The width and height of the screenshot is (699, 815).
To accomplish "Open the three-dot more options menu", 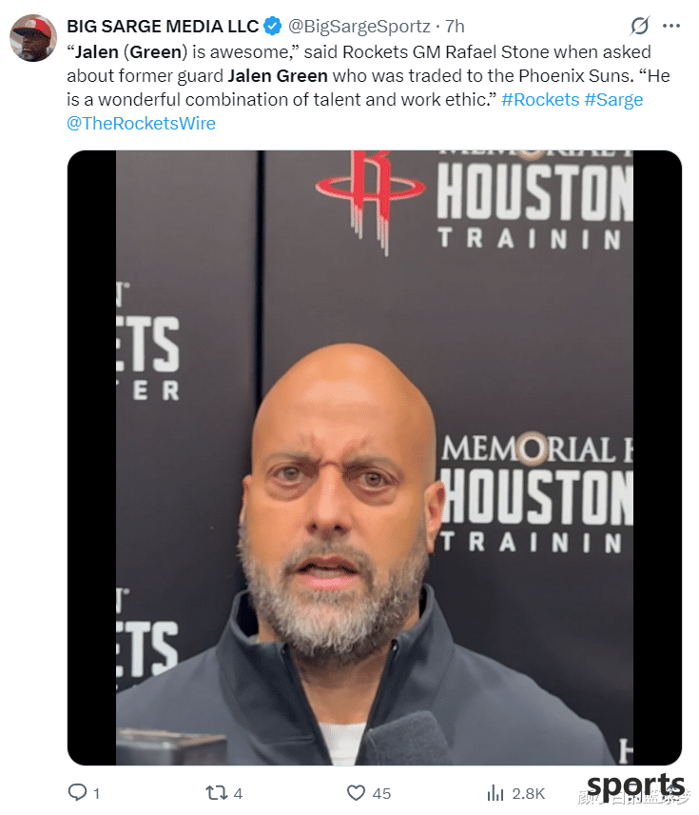I will coord(671,26).
